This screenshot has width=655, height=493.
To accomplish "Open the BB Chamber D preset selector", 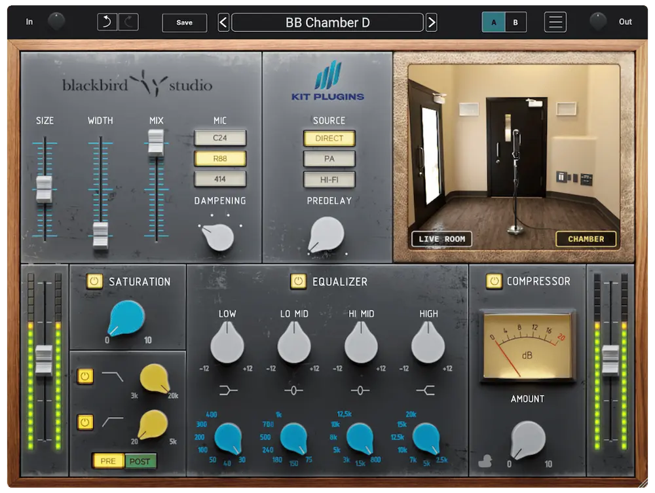I will (x=327, y=22).
